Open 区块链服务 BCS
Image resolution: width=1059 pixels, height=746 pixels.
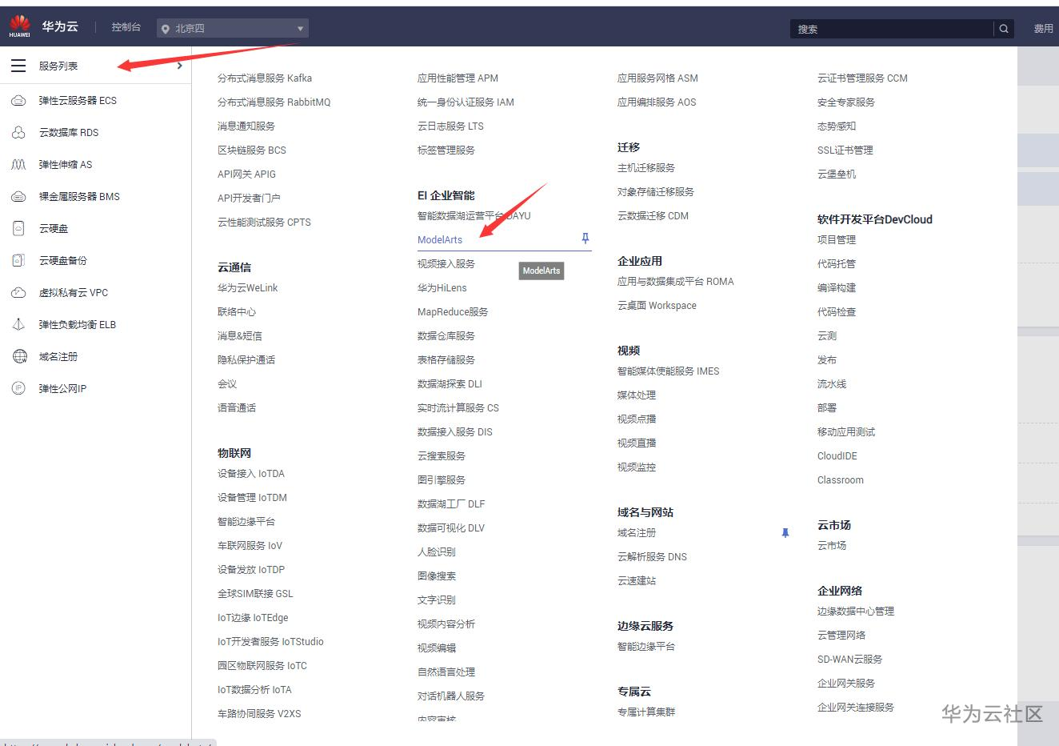(252, 150)
